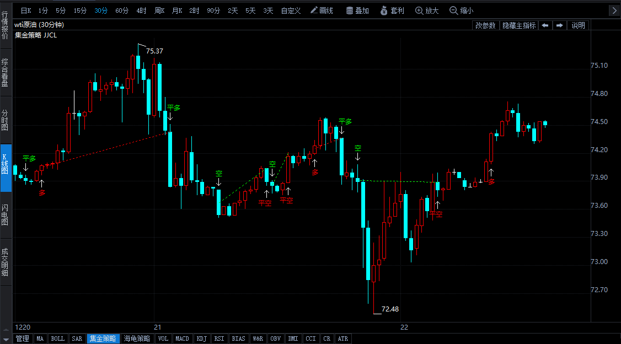This screenshot has width=621, height=344.
Task: Select BOLL indicator tab
Action: point(58,339)
